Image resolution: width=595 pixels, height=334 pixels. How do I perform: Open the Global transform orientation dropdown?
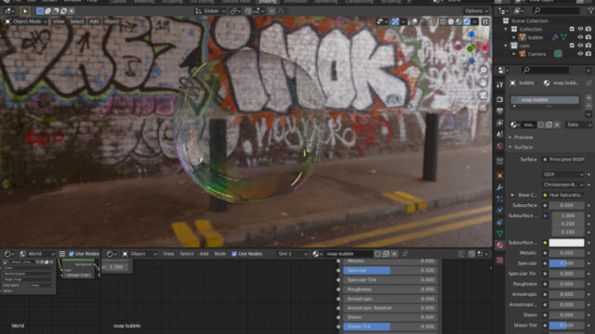point(210,11)
